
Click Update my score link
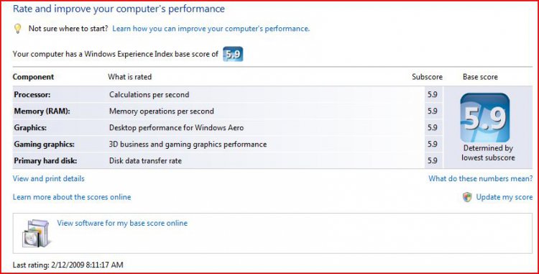coord(504,197)
